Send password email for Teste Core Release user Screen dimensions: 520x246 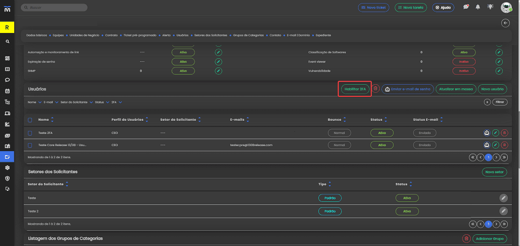486,145
